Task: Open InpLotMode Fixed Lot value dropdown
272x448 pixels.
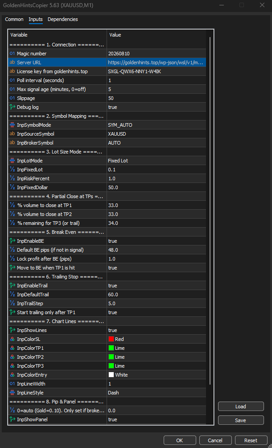Action: (157, 161)
